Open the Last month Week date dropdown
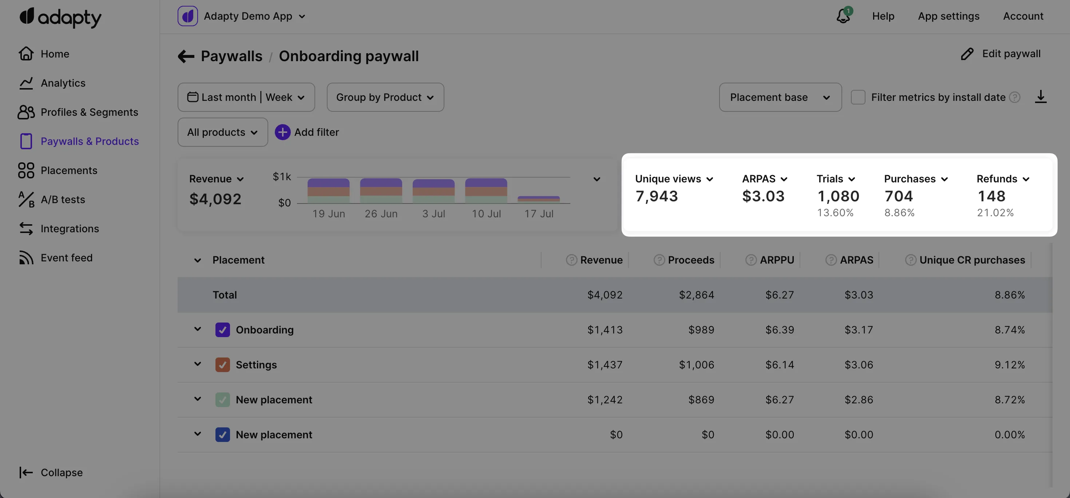This screenshot has width=1070, height=498. point(246,97)
